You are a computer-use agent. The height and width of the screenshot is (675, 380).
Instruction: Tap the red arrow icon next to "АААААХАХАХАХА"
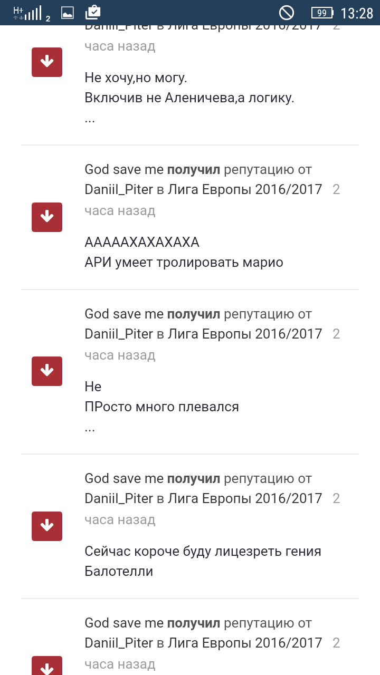point(47,217)
